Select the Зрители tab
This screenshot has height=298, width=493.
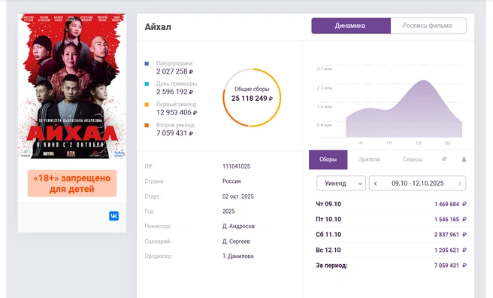pyautogui.click(x=370, y=160)
